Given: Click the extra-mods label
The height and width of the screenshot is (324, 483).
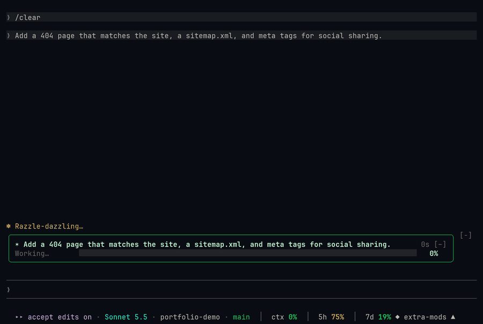Looking at the screenshot, I should click(x=425, y=317).
